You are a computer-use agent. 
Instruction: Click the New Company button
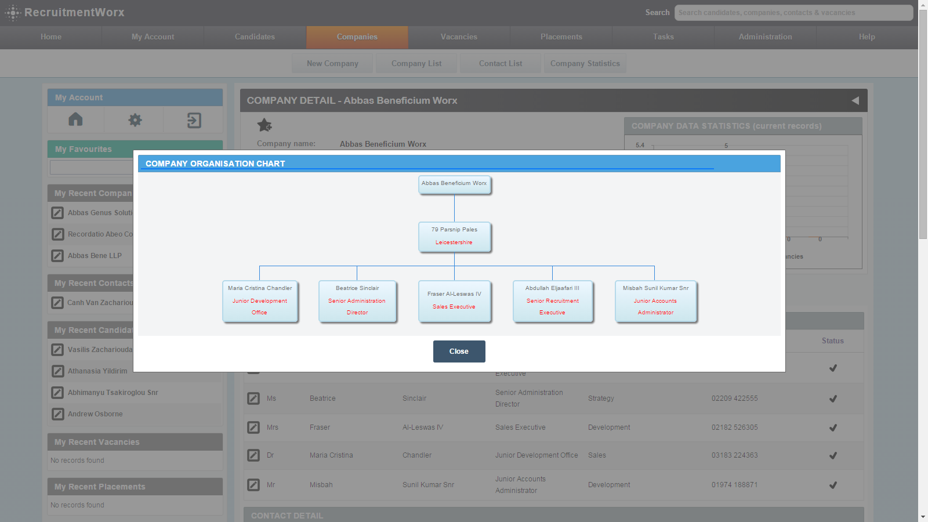point(332,63)
